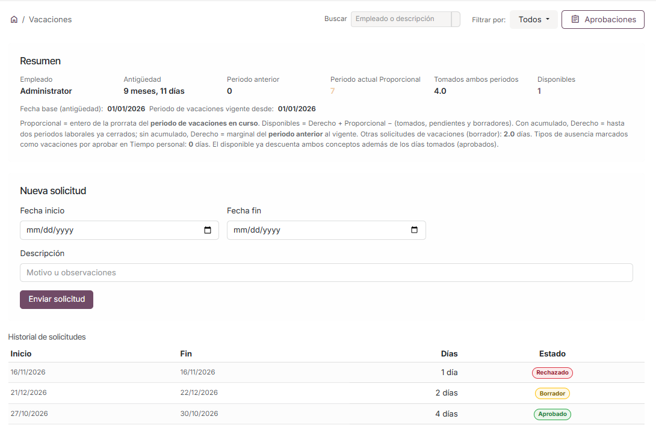Select the Borrador status badge
The width and height of the screenshot is (656, 434).
(x=552, y=394)
